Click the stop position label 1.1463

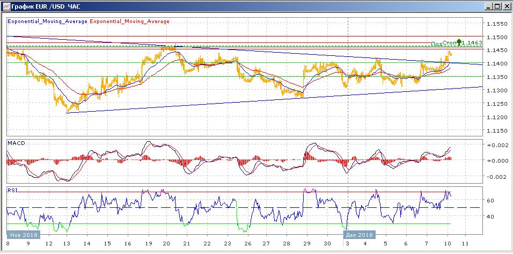[473, 43]
